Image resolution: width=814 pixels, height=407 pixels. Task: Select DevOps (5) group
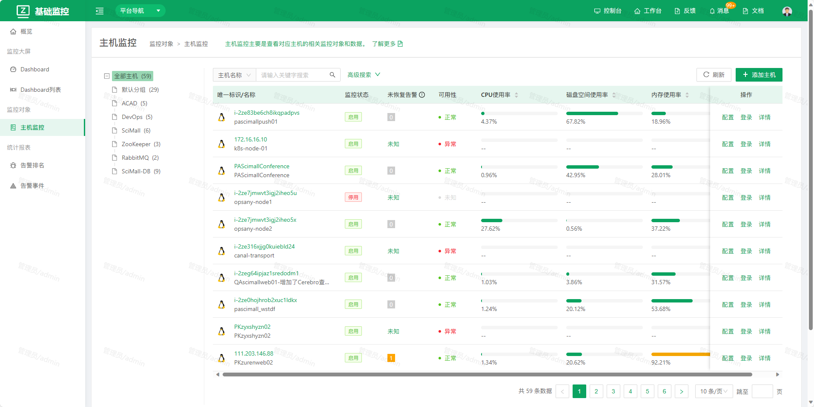point(137,117)
